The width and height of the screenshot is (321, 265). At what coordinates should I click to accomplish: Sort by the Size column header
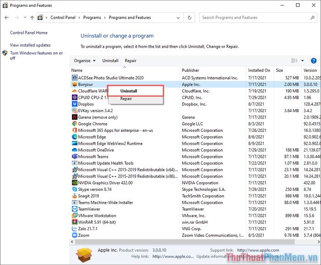pyautogui.click(x=288, y=70)
